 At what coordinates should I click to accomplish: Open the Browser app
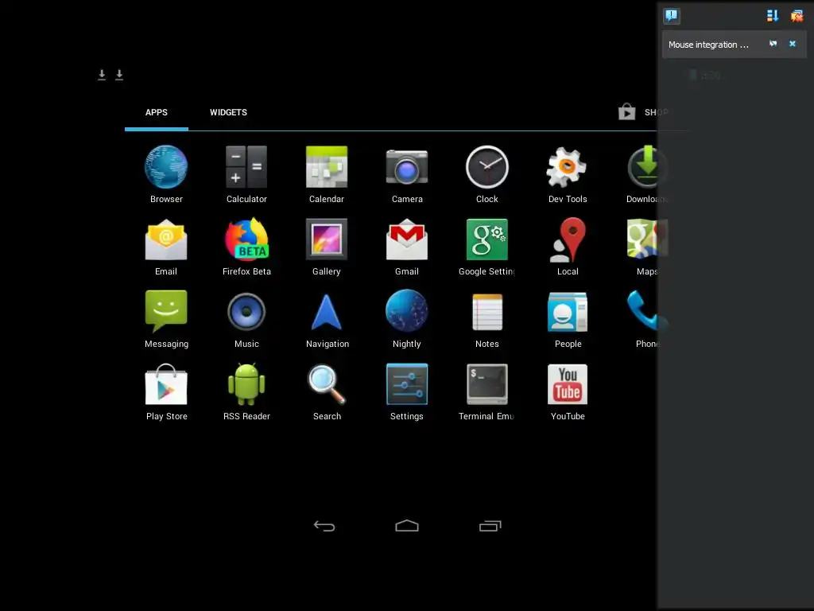coord(166,174)
